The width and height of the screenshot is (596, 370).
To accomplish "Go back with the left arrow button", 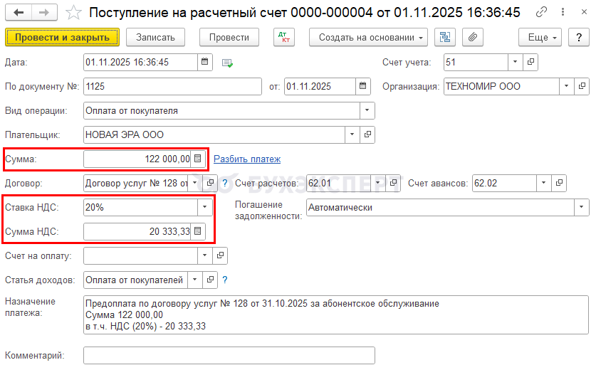I will tap(19, 13).
